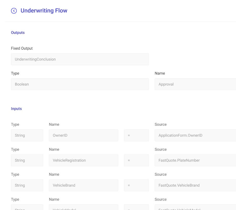This screenshot has height=210, width=236.
Task: Edit the ApplicationForm.OwnerID source field
Action: (x=195, y=135)
